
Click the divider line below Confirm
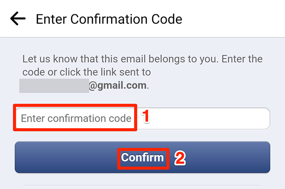tap(142, 185)
